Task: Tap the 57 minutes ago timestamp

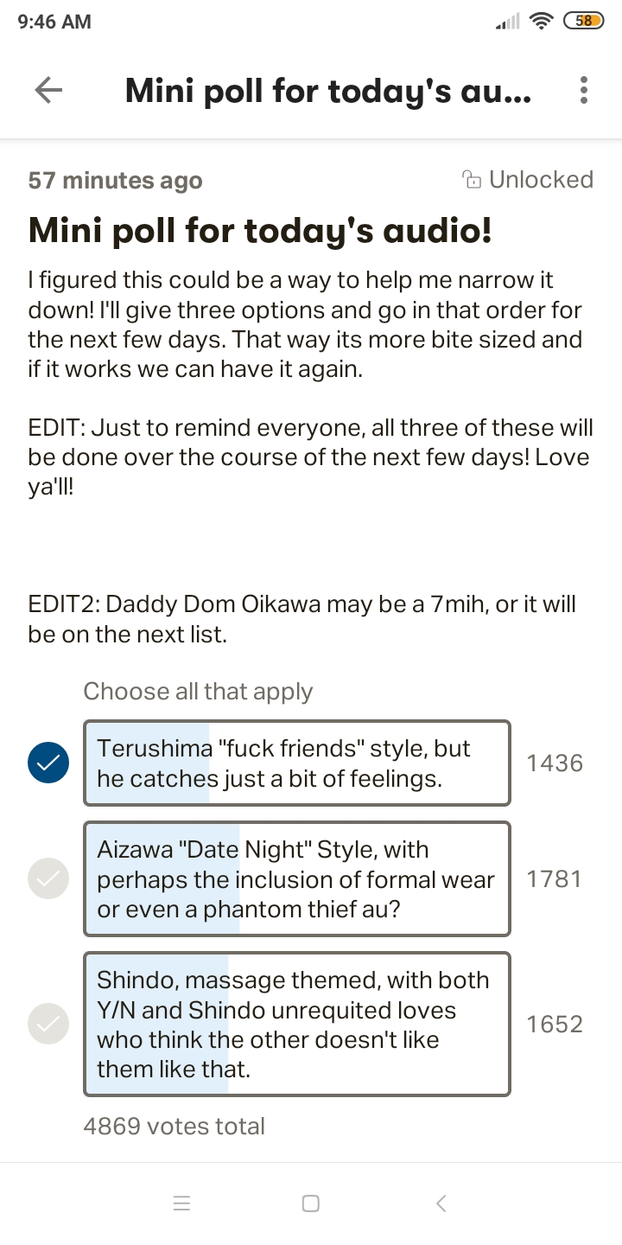Action: (115, 180)
